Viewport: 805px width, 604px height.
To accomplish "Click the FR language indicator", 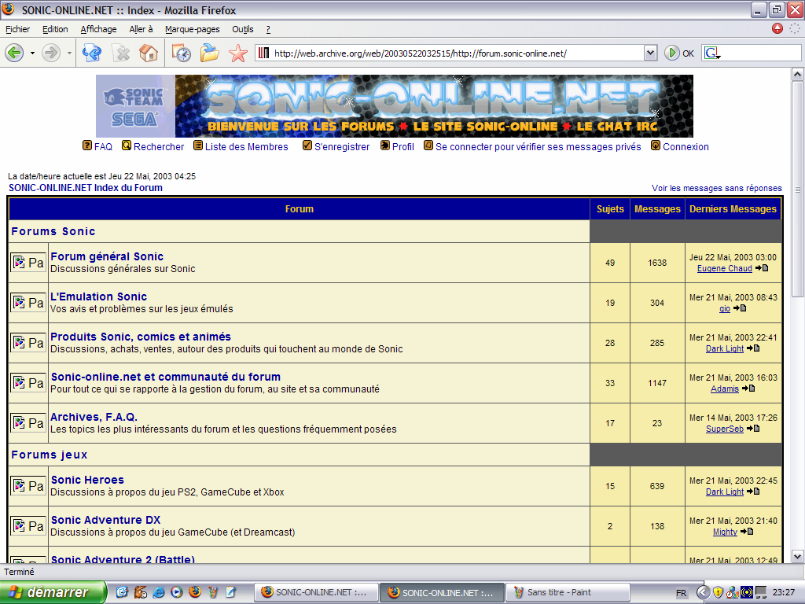I will coord(681,593).
